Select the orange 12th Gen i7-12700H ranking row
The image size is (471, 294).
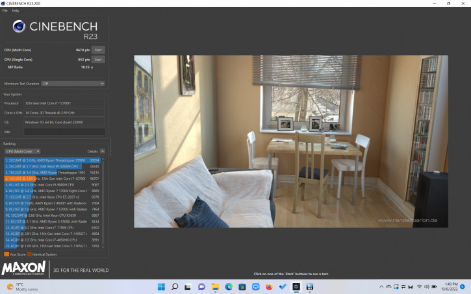click(x=52, y=178)
